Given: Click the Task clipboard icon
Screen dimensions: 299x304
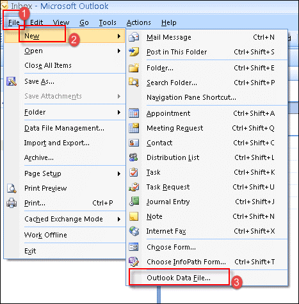Looking at the screenshot, I should coord(134,172).
